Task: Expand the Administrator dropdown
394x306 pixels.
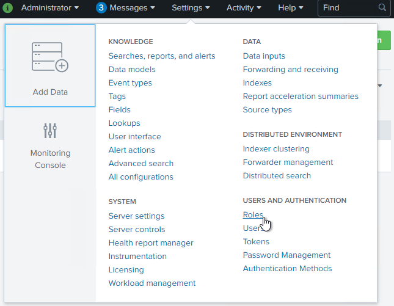Action: 50,8
